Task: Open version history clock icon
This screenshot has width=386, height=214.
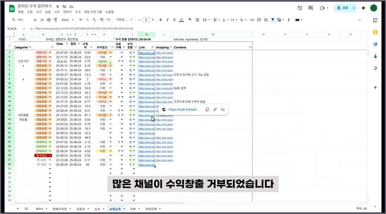Action: tap(300, 8)
